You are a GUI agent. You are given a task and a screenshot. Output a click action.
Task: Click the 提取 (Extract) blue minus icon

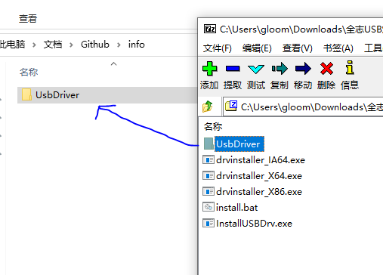click(x=233, y=69)
